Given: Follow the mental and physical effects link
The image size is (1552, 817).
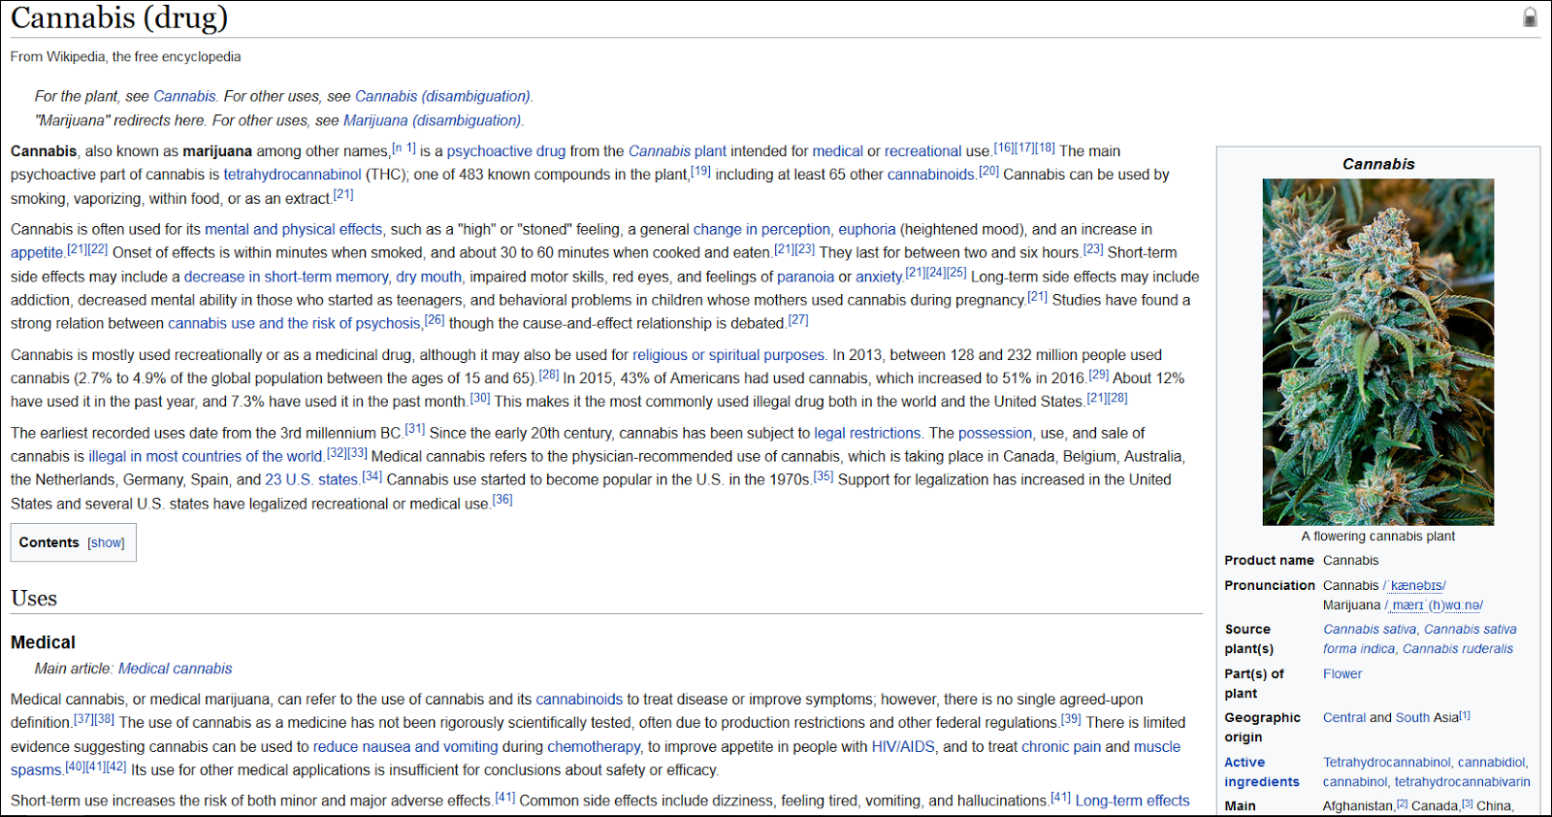Looking at the screenshot, I should [x=293, y=230].
